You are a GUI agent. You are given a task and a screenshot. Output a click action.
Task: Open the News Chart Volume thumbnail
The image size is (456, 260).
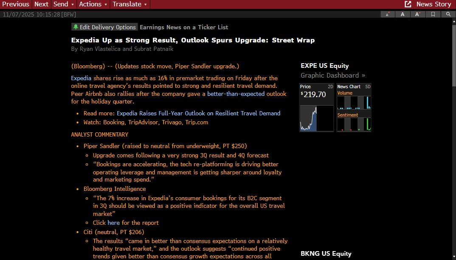[x=354, y=102]
